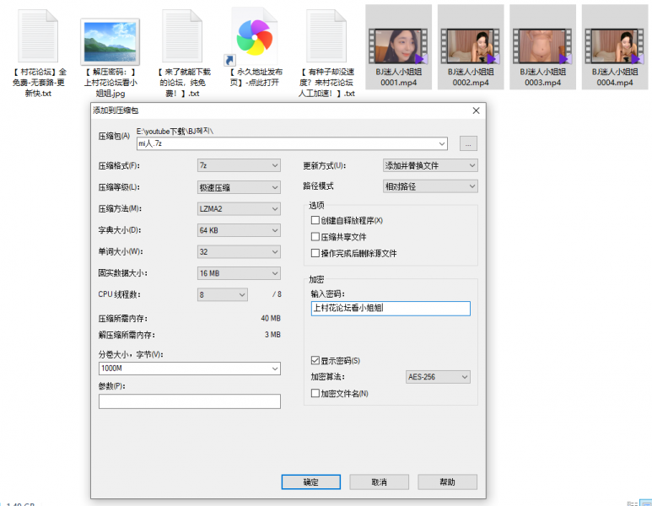Click the 确定 button
652x506 pixels.
[311, 482]
